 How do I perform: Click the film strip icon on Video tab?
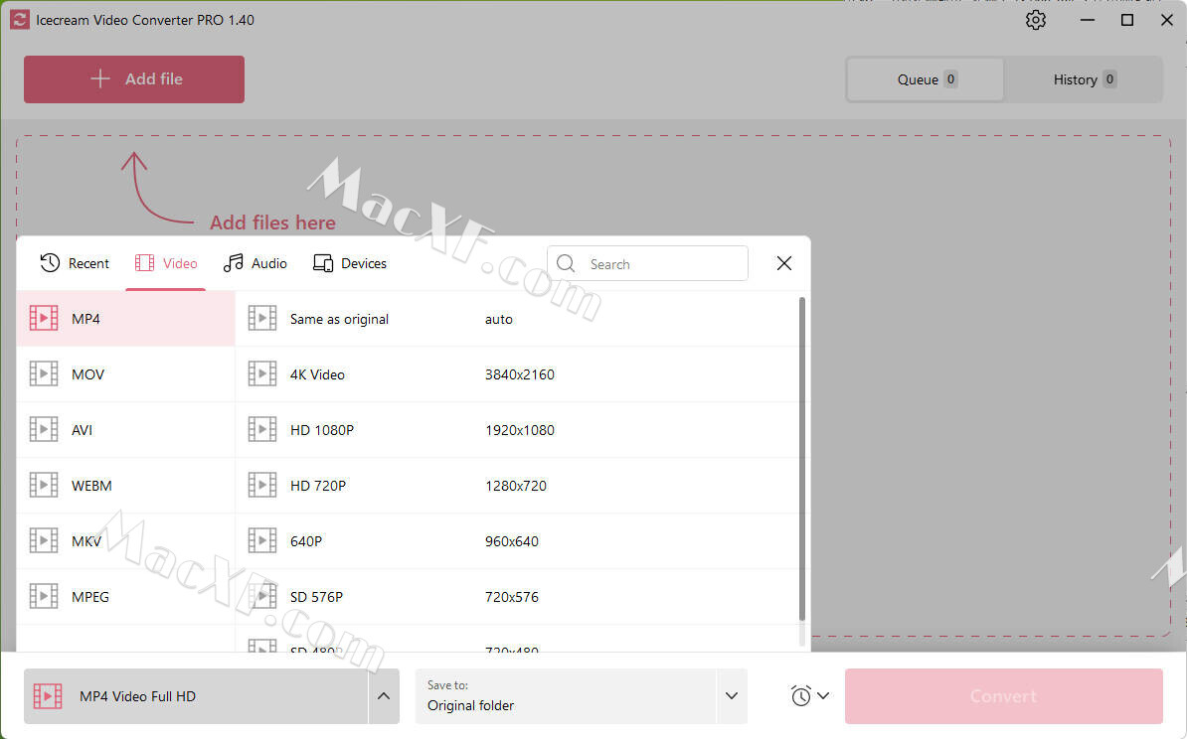click(x=144, y=262)
